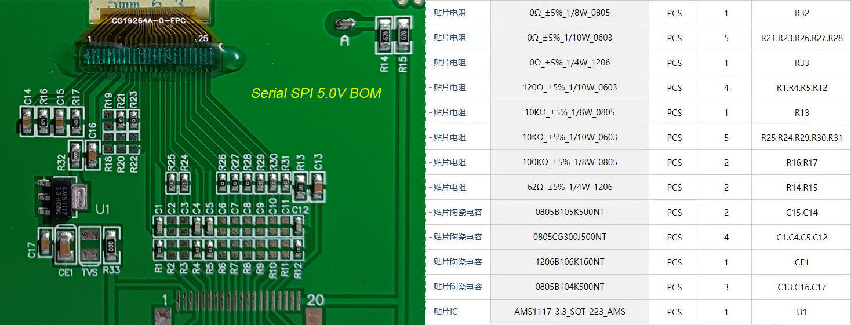The height and width of the screenshot is (325, 851).
Task: Select the R14 resistor on the board
Action: click(384, 34)
